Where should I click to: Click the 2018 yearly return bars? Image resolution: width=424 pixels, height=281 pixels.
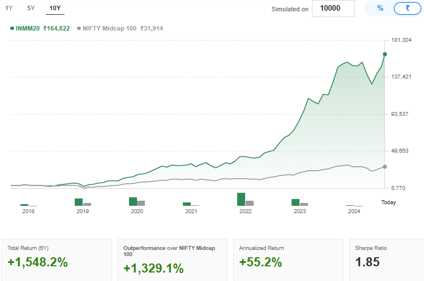tap(28, 205)
